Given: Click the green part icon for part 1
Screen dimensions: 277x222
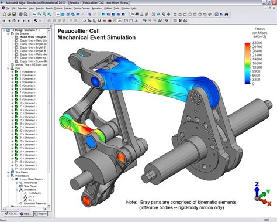Looking at the screenshot, I should [x=16, y=71].
